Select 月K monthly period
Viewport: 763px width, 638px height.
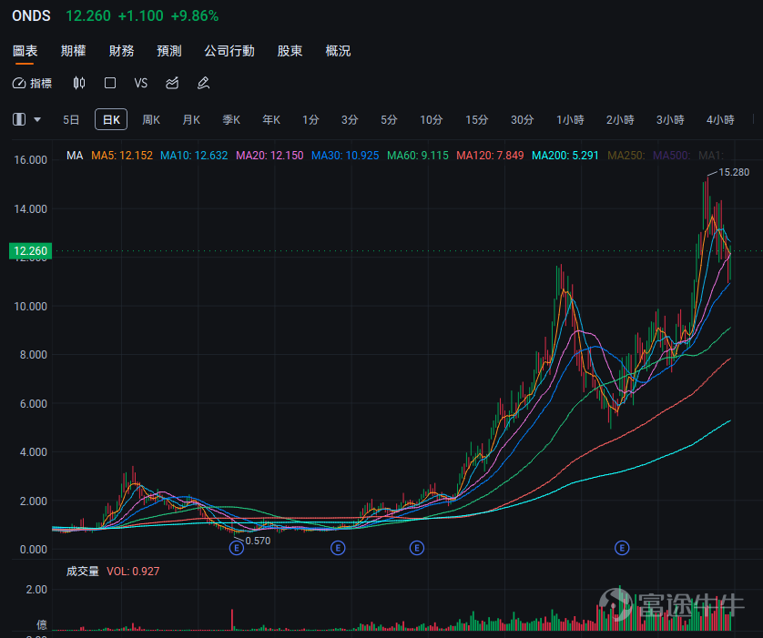click(x=191, y=119)
